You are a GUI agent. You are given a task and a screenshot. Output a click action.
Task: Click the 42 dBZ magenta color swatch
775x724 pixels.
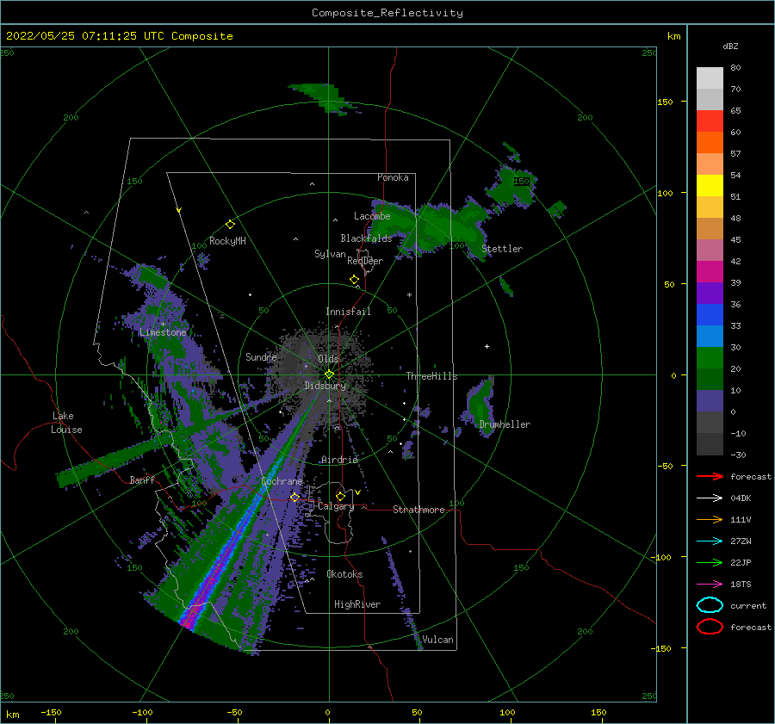tap(710, 272)
